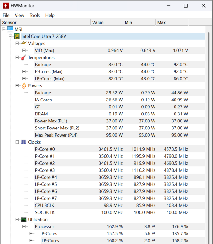Collapse the Temperatures section
Viewport: 213px width, 244px height.
coord(17,58)
